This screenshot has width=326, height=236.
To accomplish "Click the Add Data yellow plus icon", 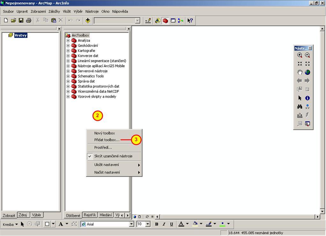I will [88, 20].
